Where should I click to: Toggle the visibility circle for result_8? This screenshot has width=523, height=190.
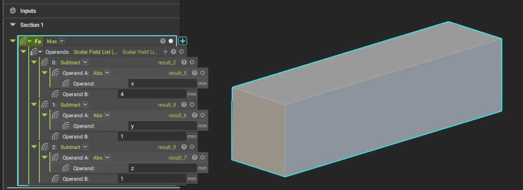pos(192,105)
